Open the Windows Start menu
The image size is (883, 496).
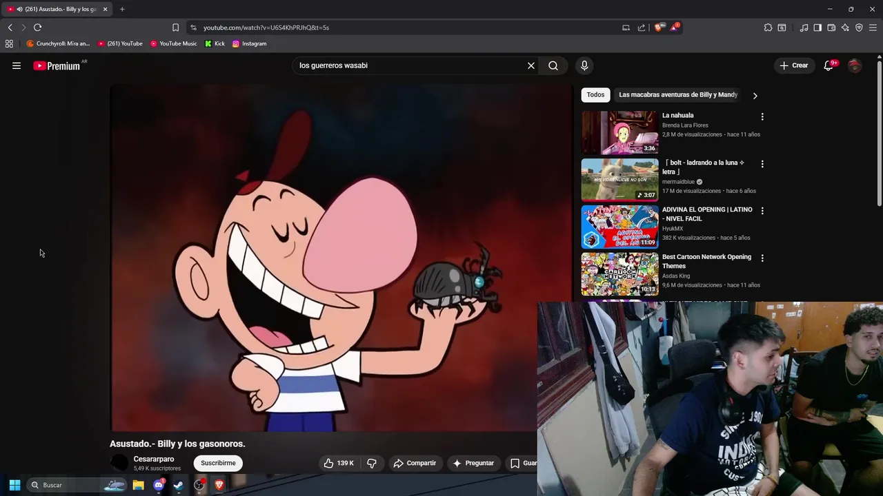14,485
